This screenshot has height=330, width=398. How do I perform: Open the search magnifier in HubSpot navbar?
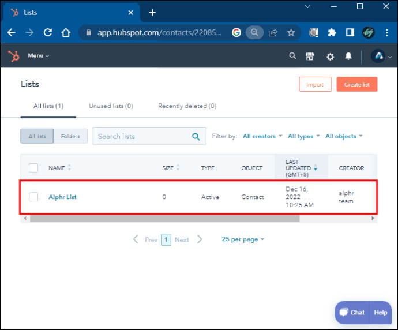tap(292, 56)
